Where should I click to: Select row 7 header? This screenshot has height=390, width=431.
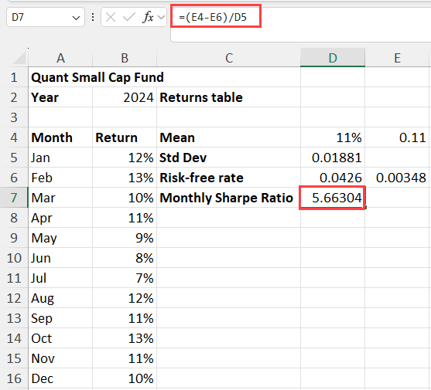click(14, 198)
